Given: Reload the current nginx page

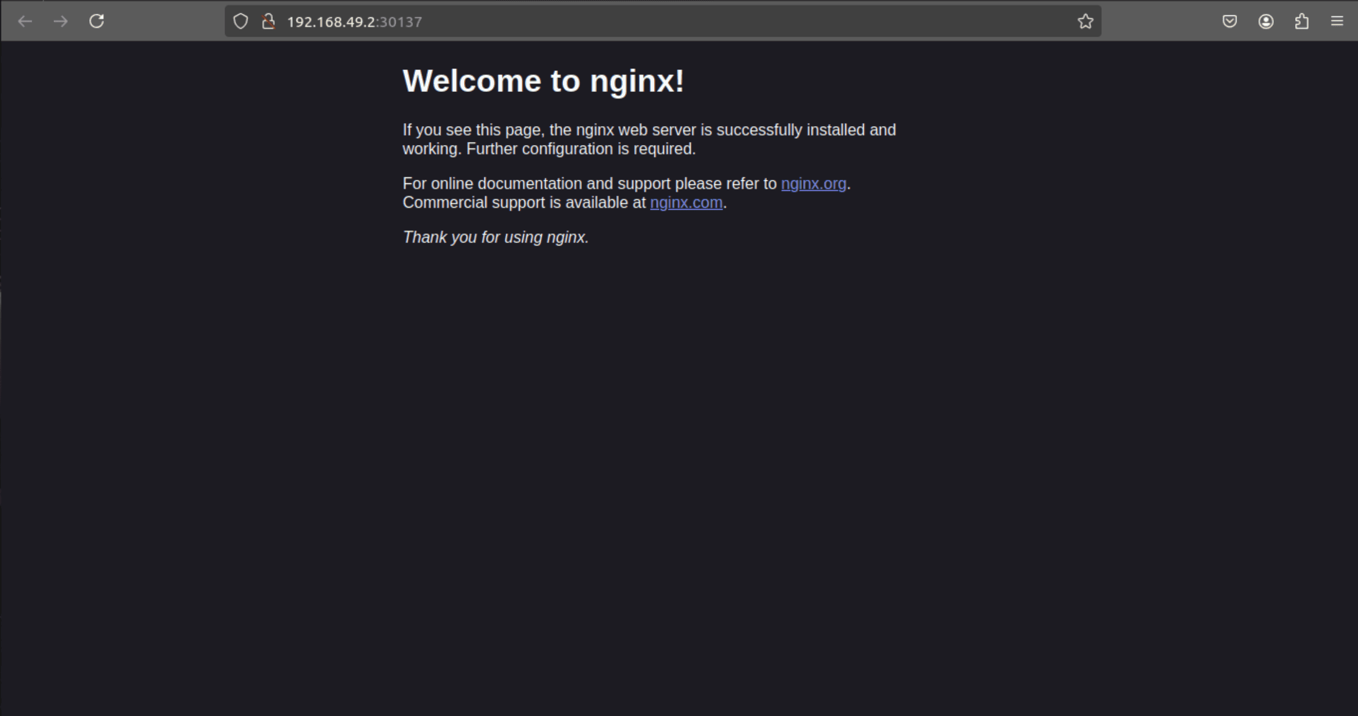Looking at the screenshot, I should 96,21.
